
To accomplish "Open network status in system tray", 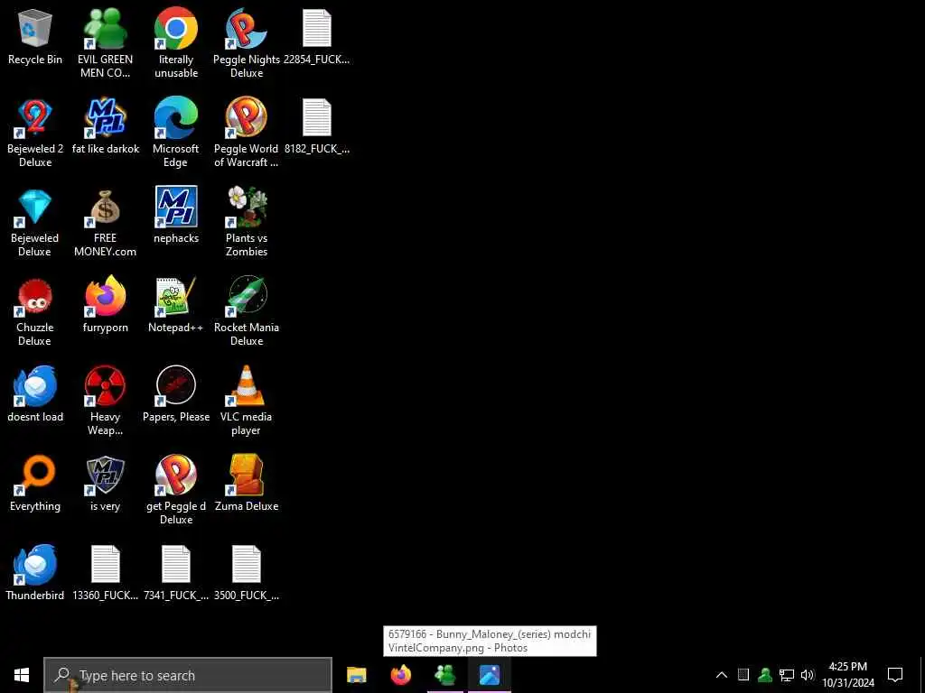I will click(x=787, y=675).
